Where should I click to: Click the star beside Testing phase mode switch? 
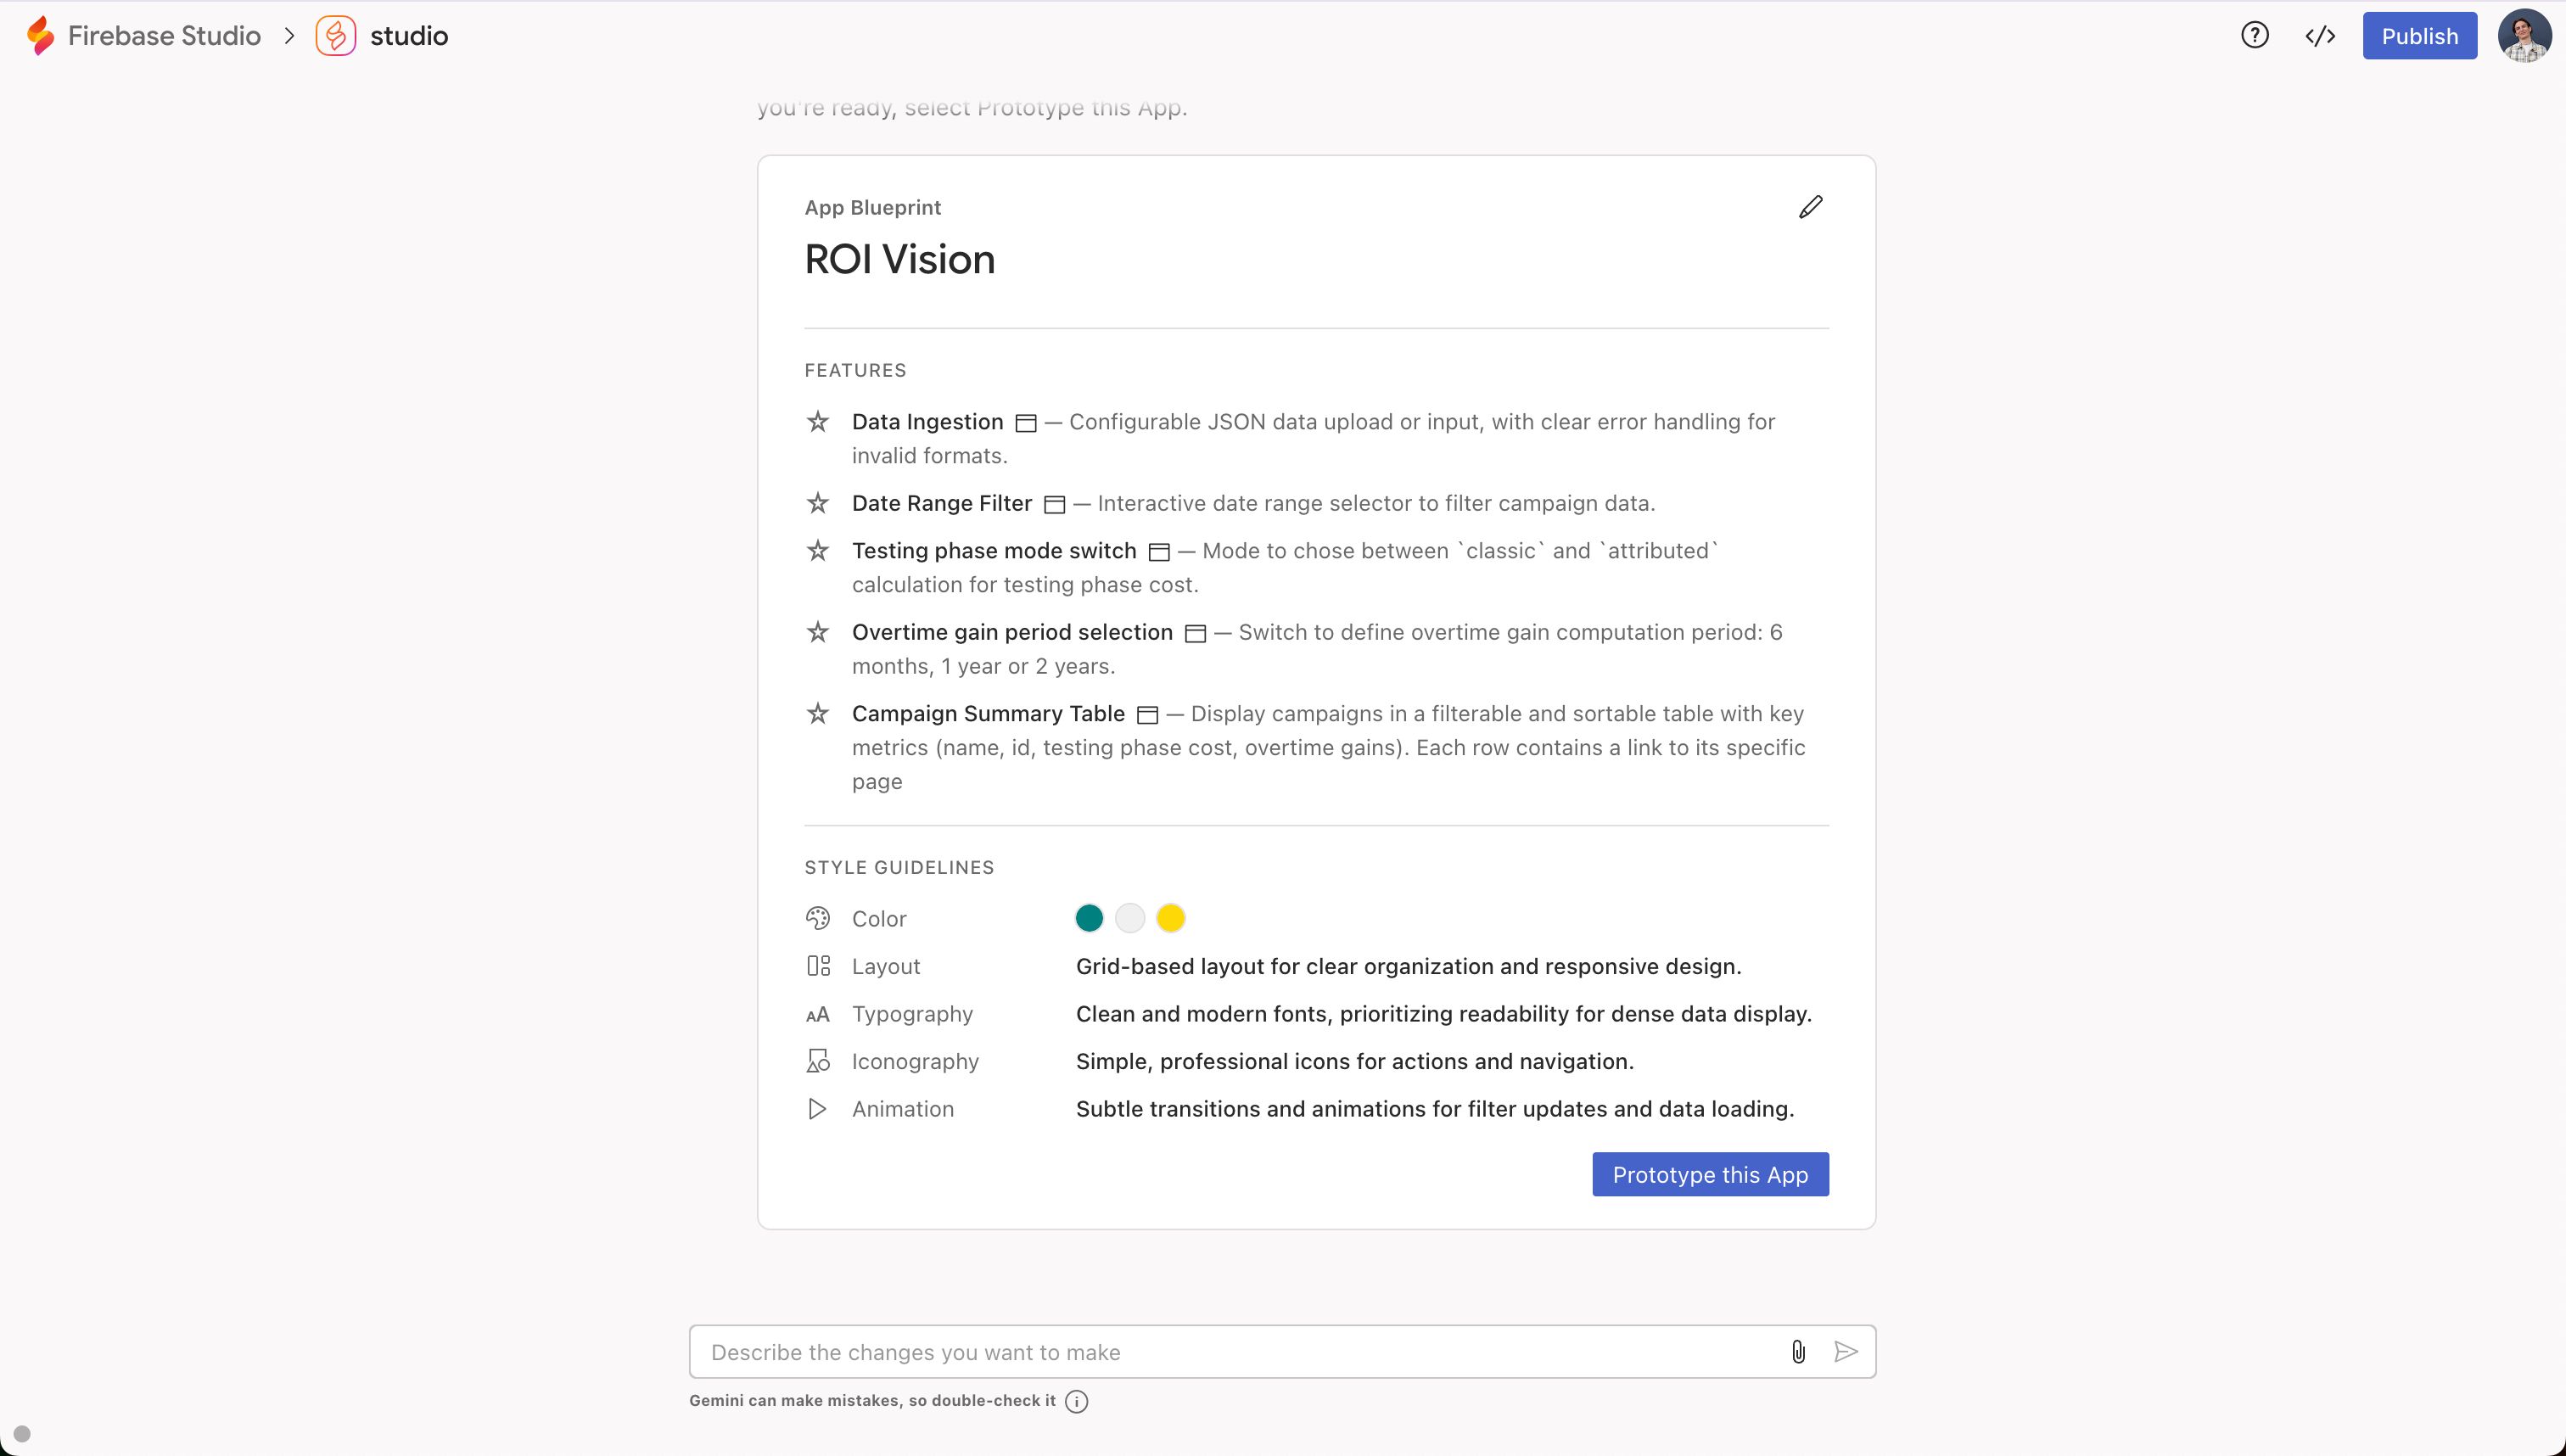pyautogui.click(x=818, y=550)
